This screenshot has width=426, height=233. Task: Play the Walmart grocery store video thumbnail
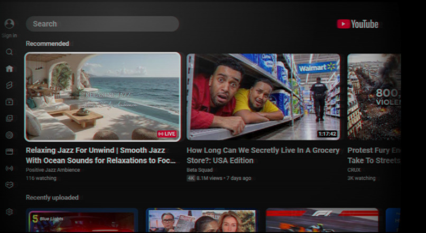tap(263, 96)
